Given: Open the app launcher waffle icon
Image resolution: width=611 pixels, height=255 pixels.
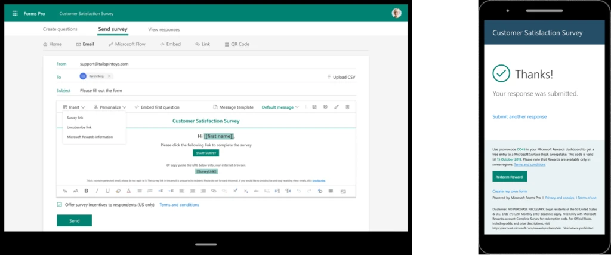Looking at the screenshot, I should tap(15, 13).
